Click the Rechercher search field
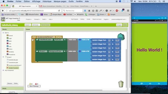This screenshot has width=168, height=94. [x=72, y=11]
